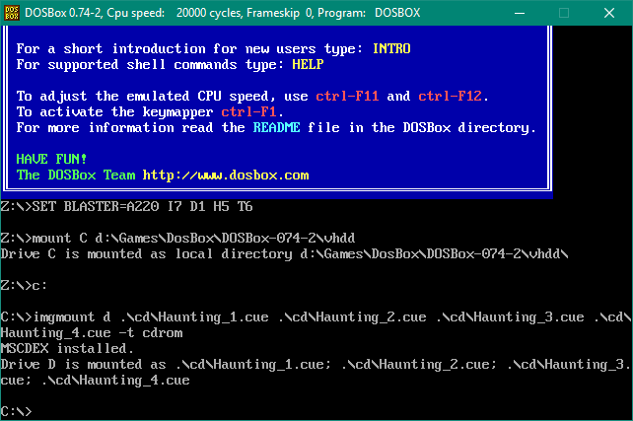Click the "Drive D is mounted" output line

(316, 364)
